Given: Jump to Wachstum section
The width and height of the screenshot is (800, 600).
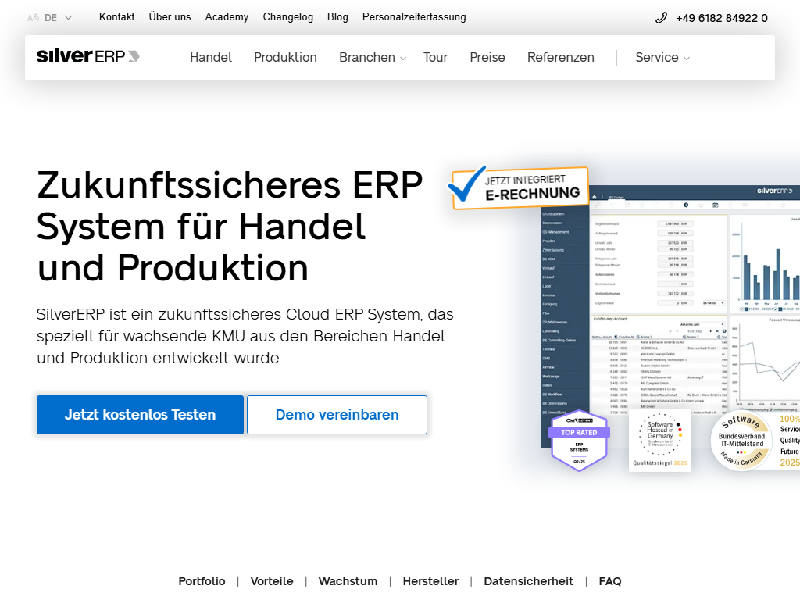Looking at the screenshot, I should (x=348, y=581).
